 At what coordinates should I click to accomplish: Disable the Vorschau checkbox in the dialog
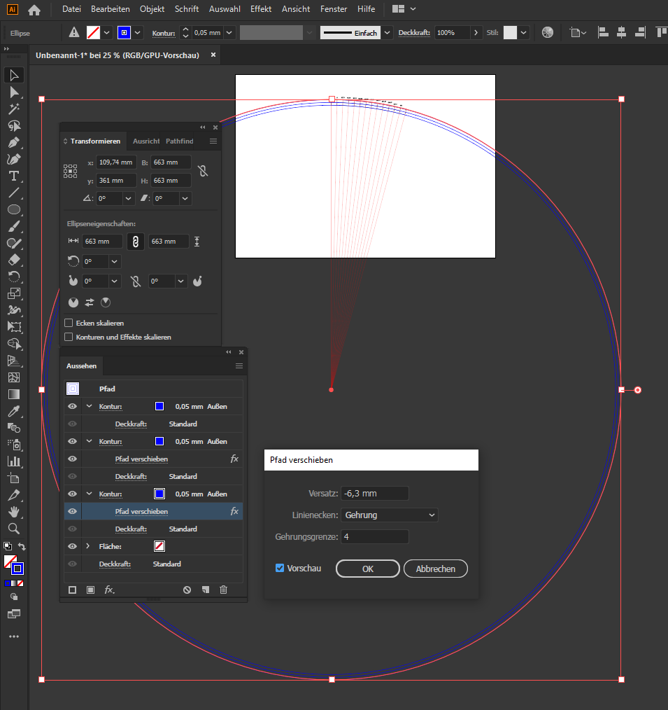click(x=279, y=568)
